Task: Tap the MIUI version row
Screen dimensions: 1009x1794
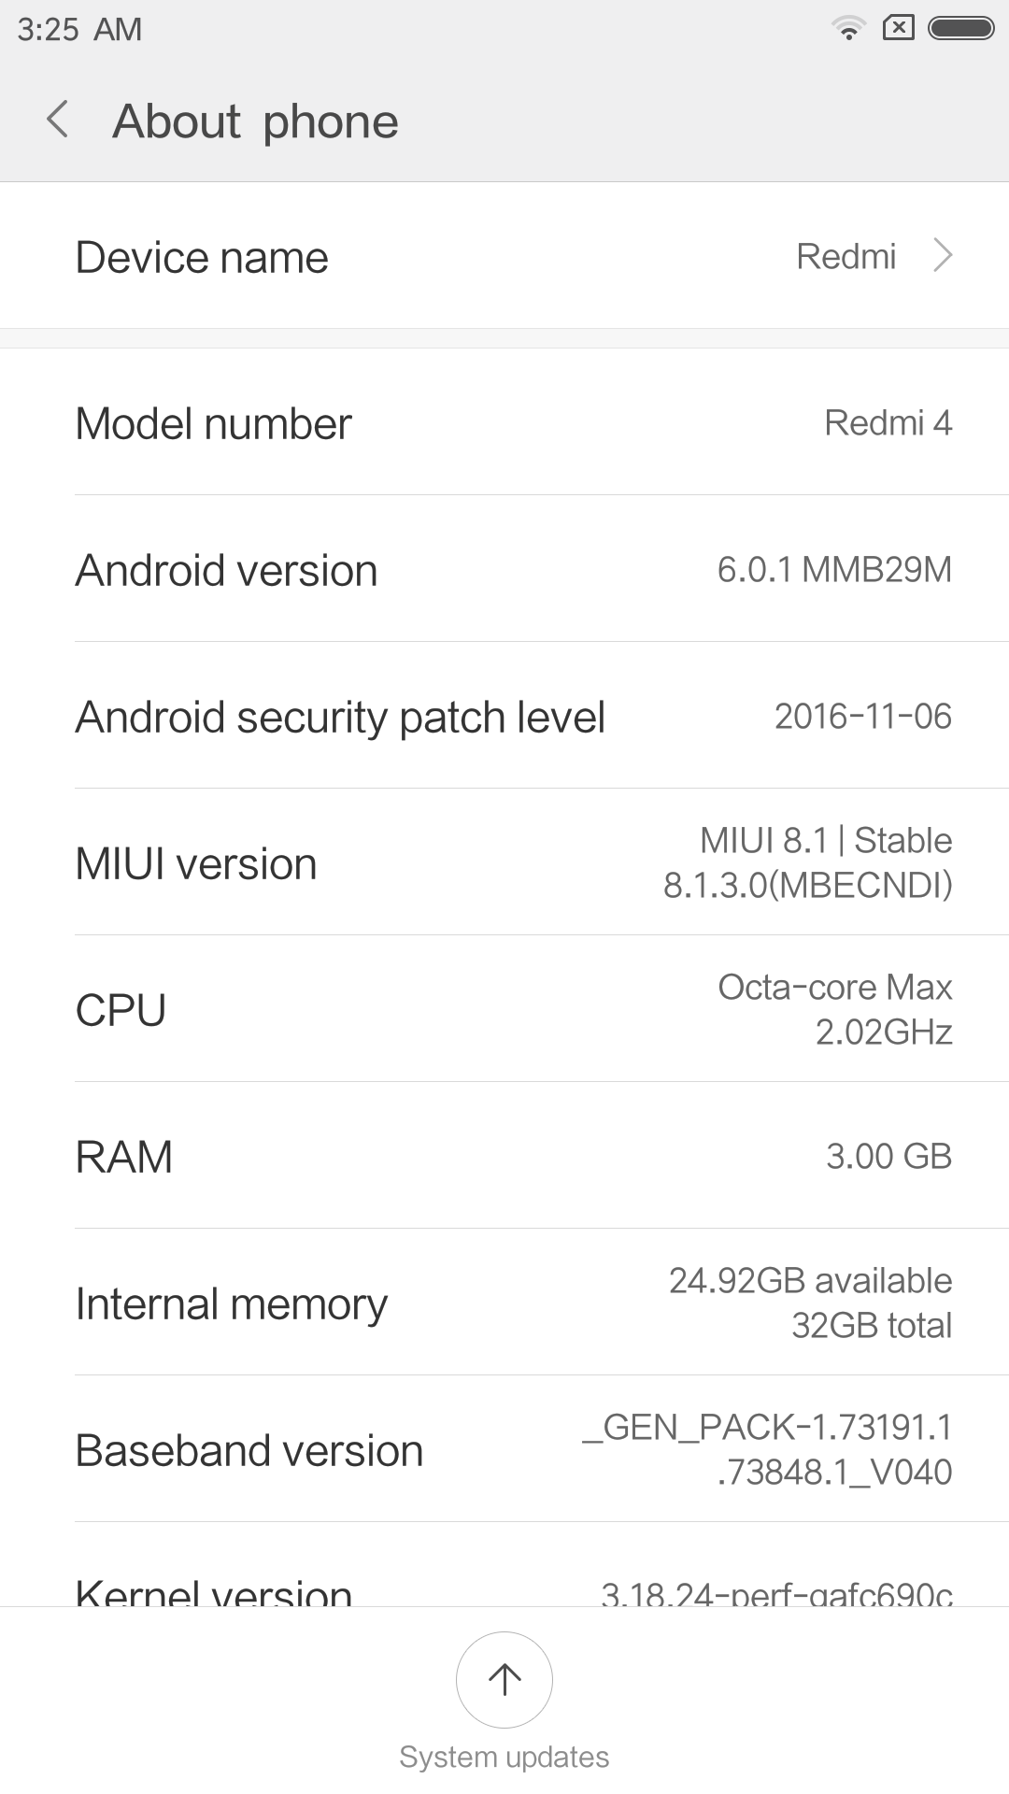Action: [504, 863]
